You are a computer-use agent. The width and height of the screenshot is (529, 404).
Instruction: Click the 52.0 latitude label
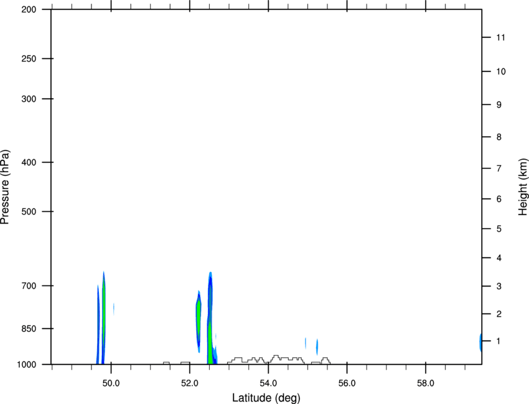click(190, 383)
